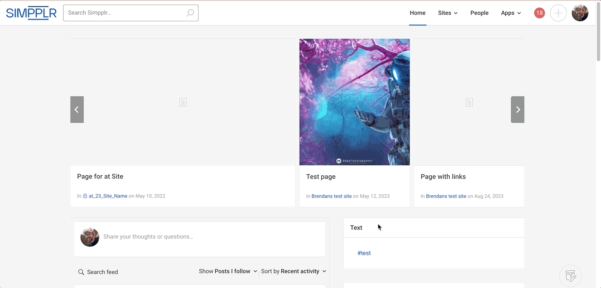Screen dimensions: 601x288
Task: Open user profile avatar in header
Action: pos(580,13)
